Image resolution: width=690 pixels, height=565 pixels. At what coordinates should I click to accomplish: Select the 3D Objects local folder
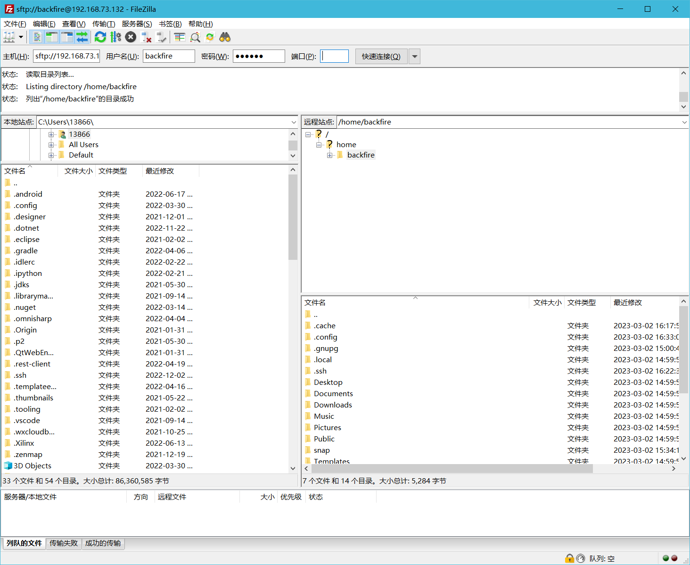[x=32, y=466]
